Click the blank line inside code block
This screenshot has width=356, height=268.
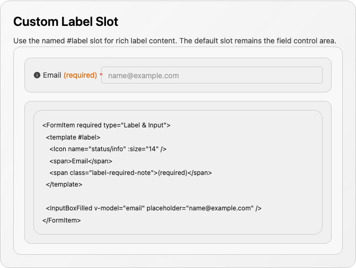pyautogui.click(x=178, y=197)
